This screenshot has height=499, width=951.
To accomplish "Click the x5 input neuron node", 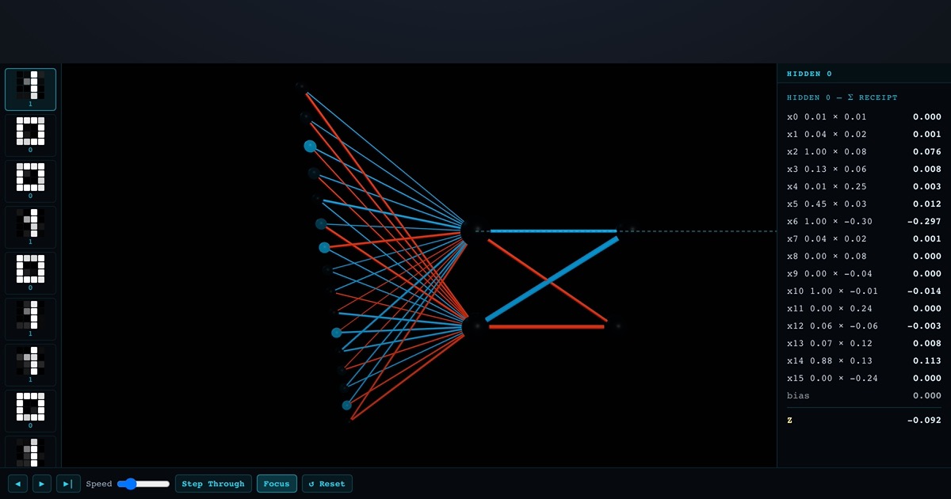I will tap(321, 224).
